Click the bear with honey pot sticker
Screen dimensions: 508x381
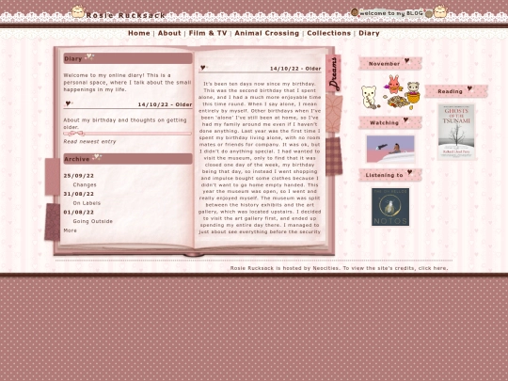(412, 93)
